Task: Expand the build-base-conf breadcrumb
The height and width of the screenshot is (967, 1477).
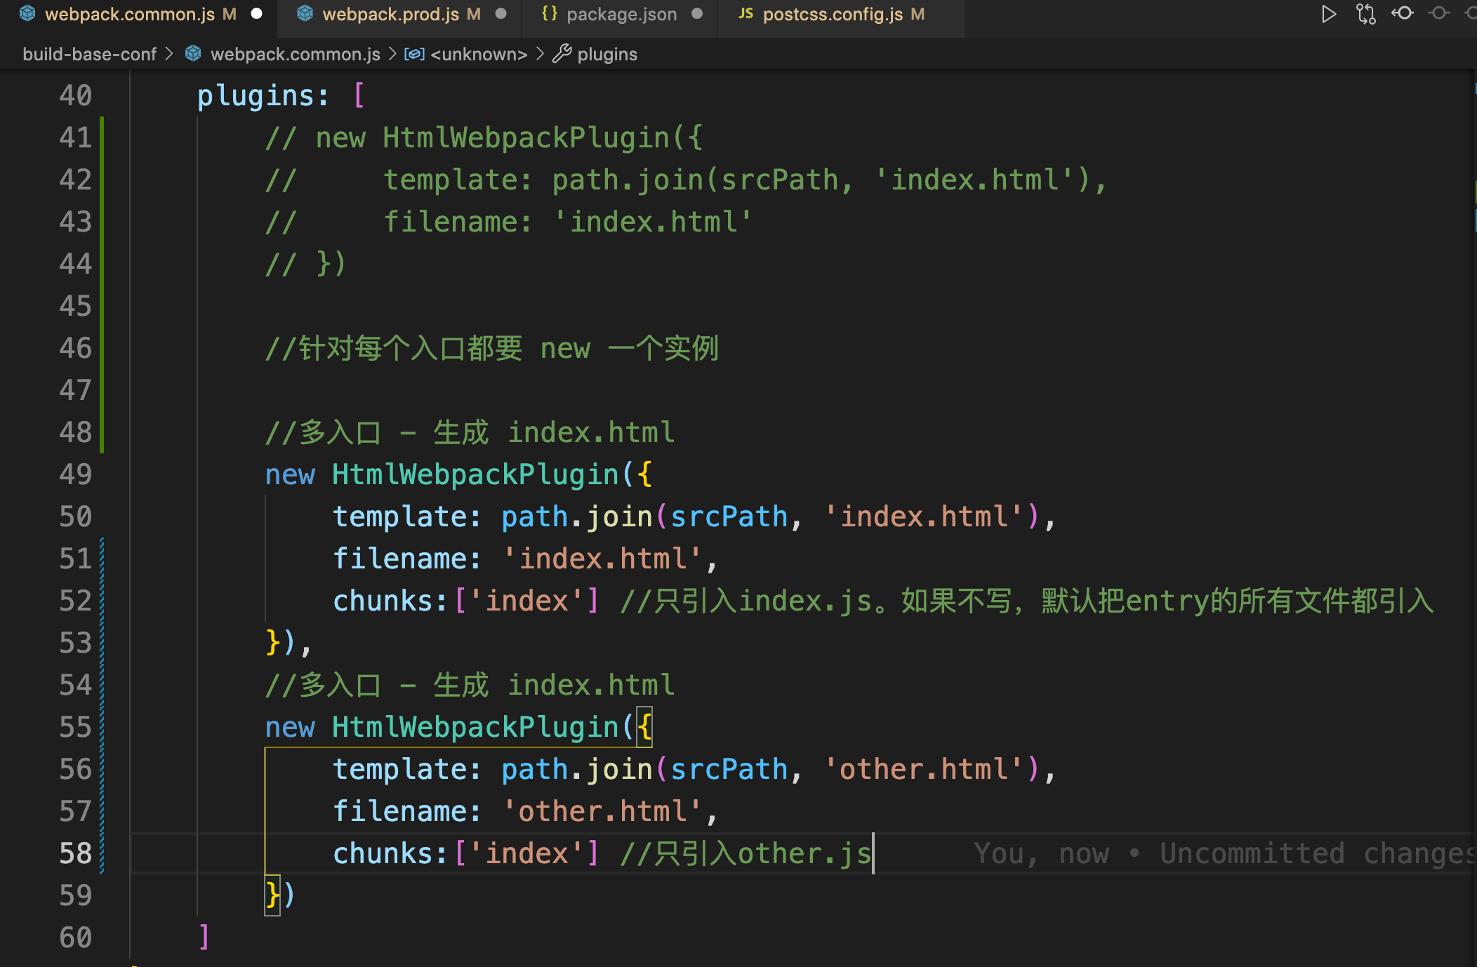Action: (89, 54)
